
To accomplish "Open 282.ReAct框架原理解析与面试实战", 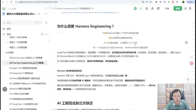I will click(x=24, y=78).
